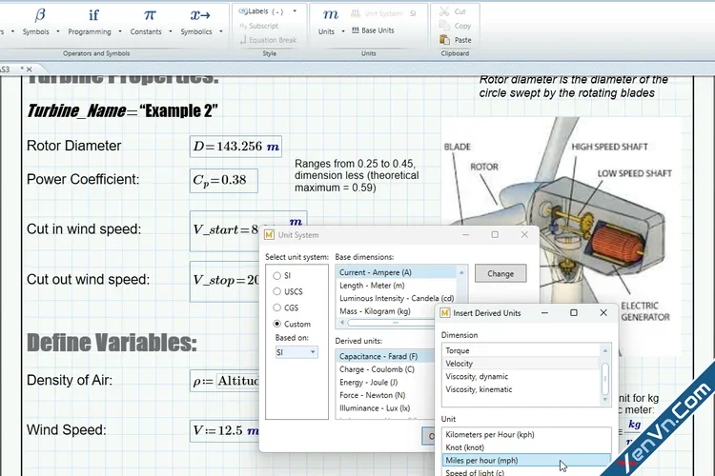Close the Insert Derived Units dialog
The width and height of the screenshot is (715, 476).
[x=603, y=313]
